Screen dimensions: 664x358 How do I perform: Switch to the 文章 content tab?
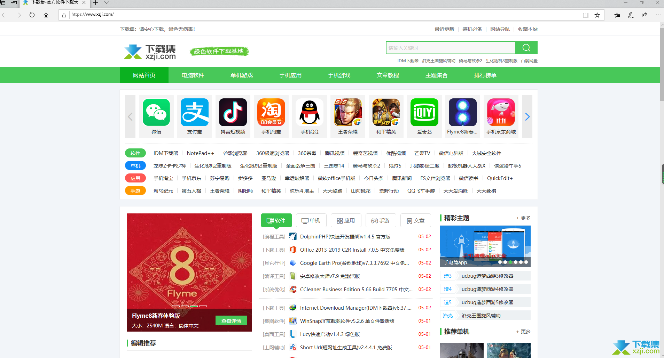(416, 221)
